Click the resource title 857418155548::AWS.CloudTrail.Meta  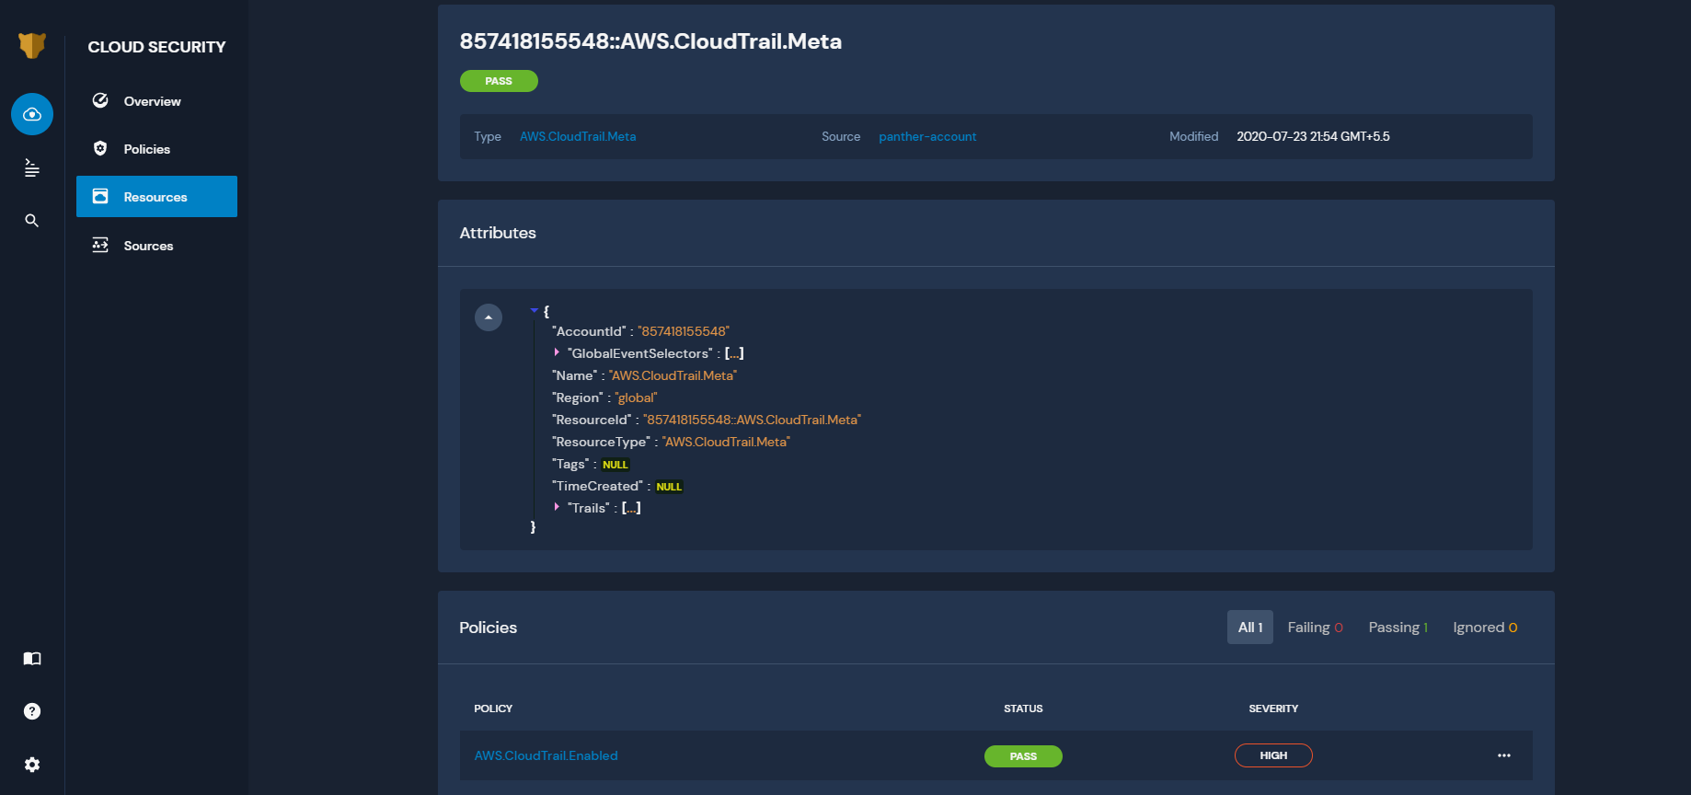pyautogui.click(x=650, y=41)
